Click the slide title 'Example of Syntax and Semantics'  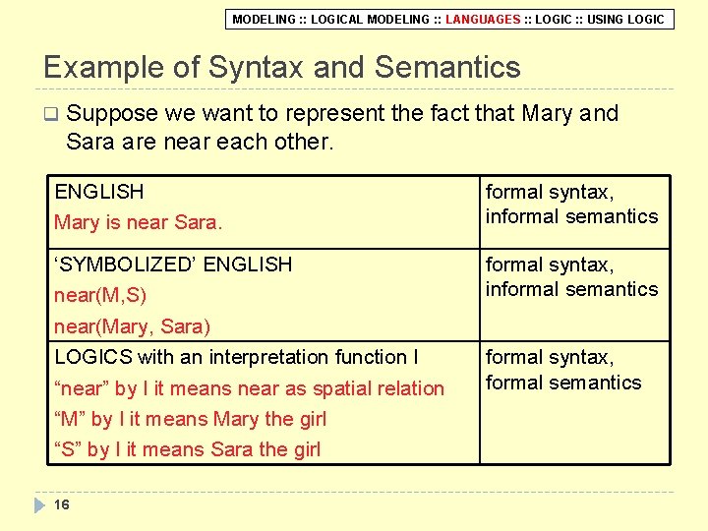(282, 68)
